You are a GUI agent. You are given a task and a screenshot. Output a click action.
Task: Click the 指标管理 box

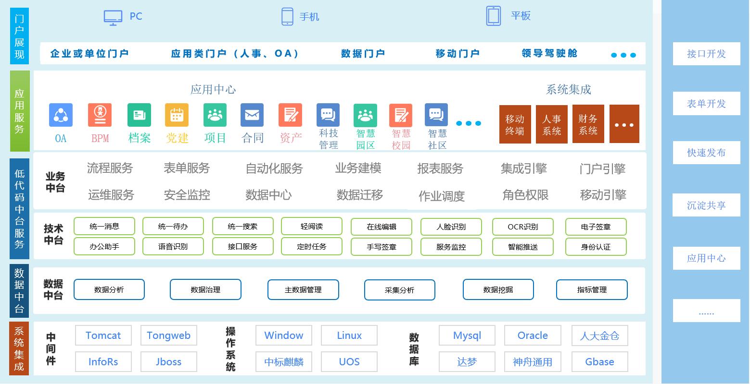592,289
